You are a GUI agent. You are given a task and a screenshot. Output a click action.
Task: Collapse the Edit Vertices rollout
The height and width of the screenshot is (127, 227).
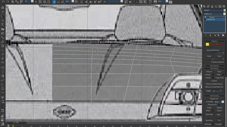[x=214, y=68]
